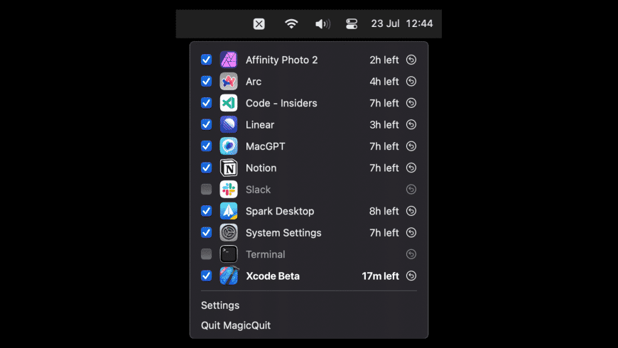618x348 pixels.
Task: Enable the Slack checkbox
Action: click(x=206, y=190)
